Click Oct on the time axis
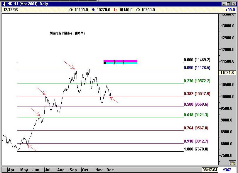 [x=85, y=170]
